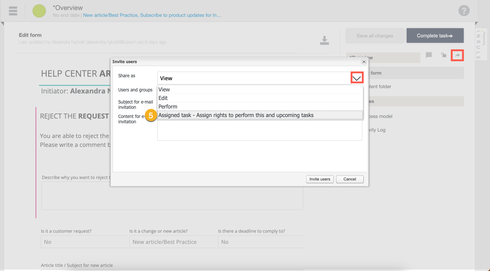Click the green status circle icon
Image resolution: width=490 pixels, height=271 pixels.
click(39, 11)
